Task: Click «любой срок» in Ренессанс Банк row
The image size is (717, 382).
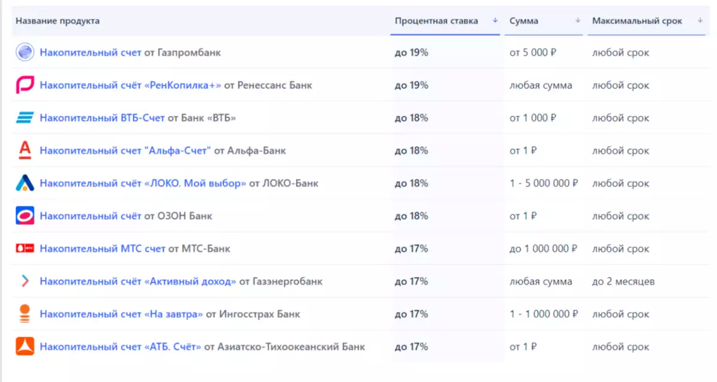Action: [621, 85]
